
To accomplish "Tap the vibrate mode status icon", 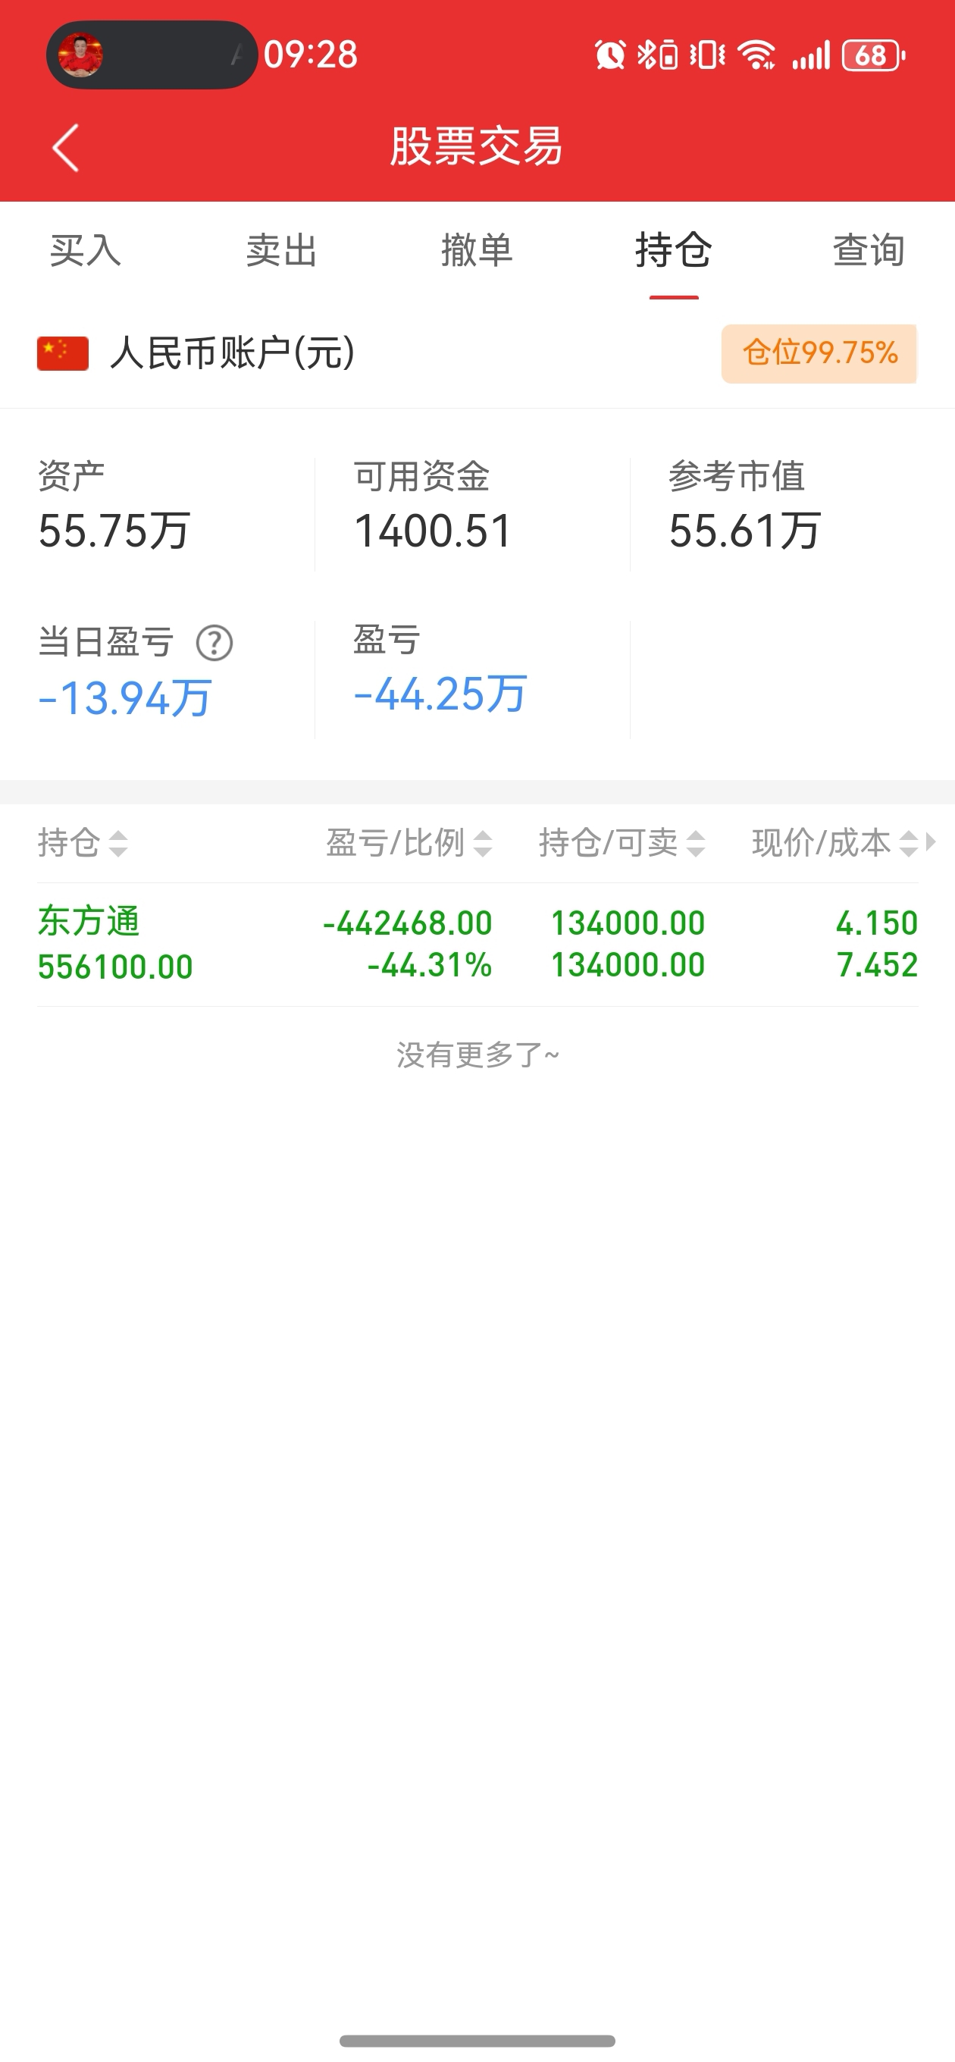I will (708, 55).
